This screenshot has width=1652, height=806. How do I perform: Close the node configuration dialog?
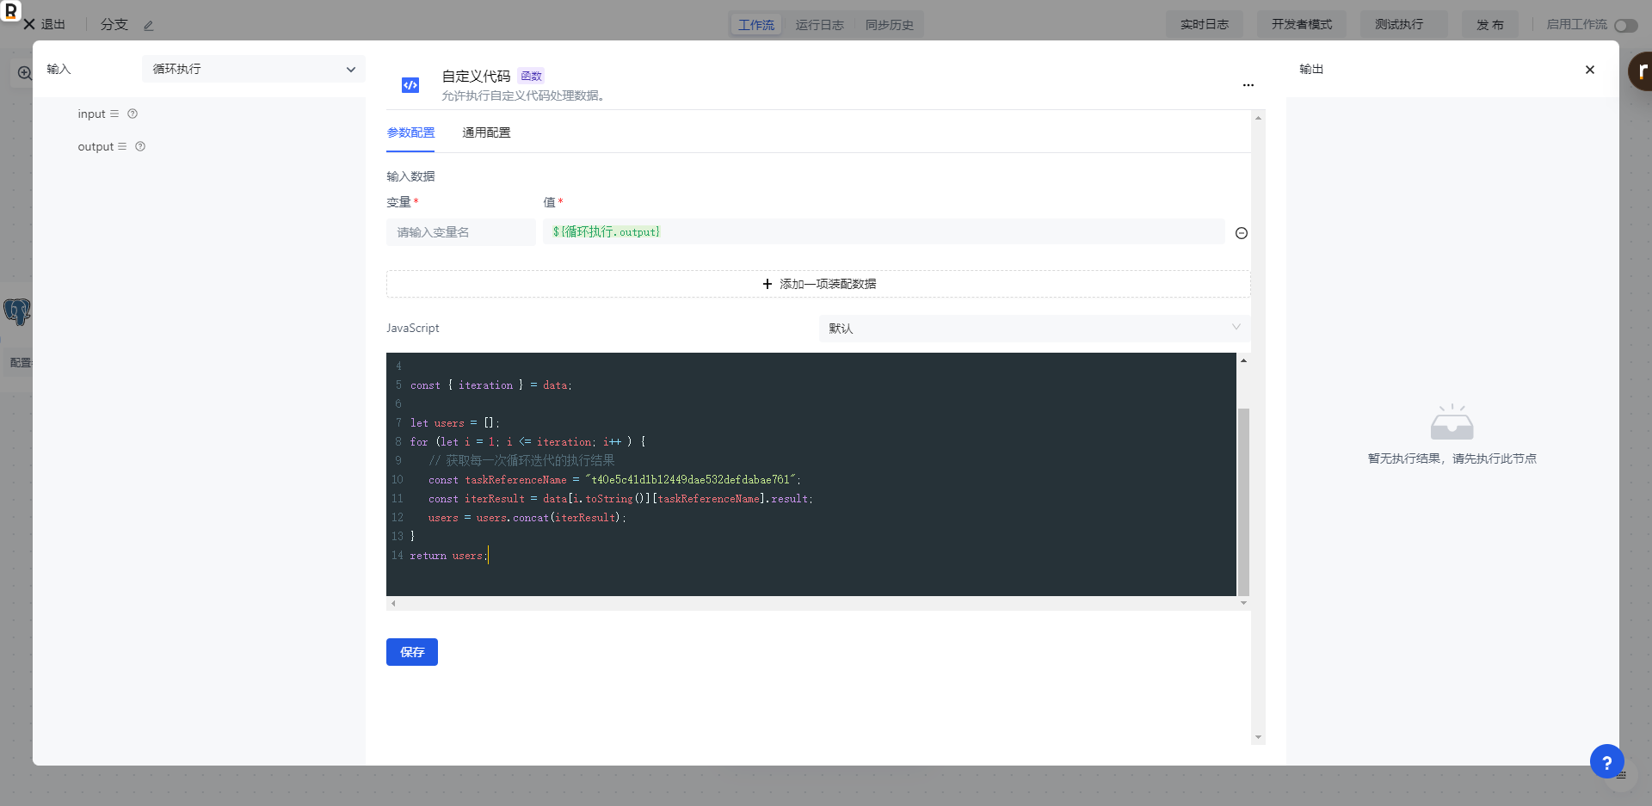point(1589,70)
